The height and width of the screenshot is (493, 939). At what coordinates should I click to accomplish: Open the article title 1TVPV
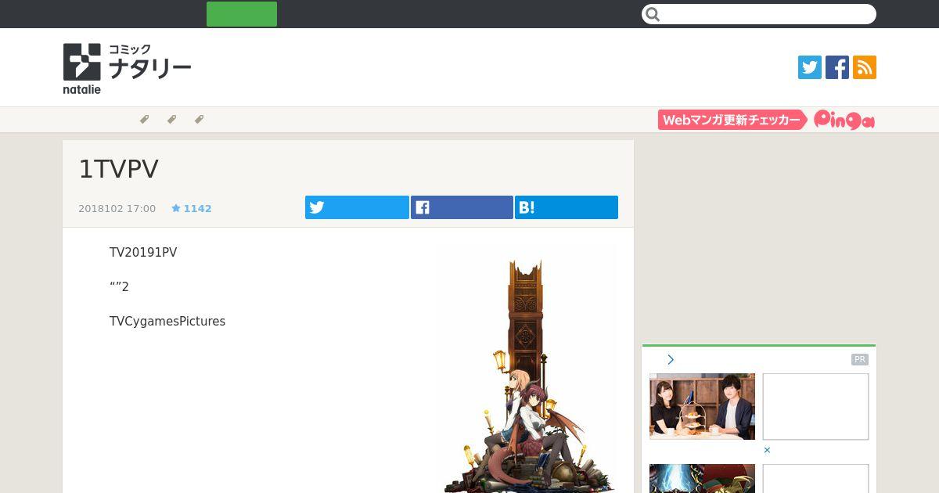click(119, 169)
